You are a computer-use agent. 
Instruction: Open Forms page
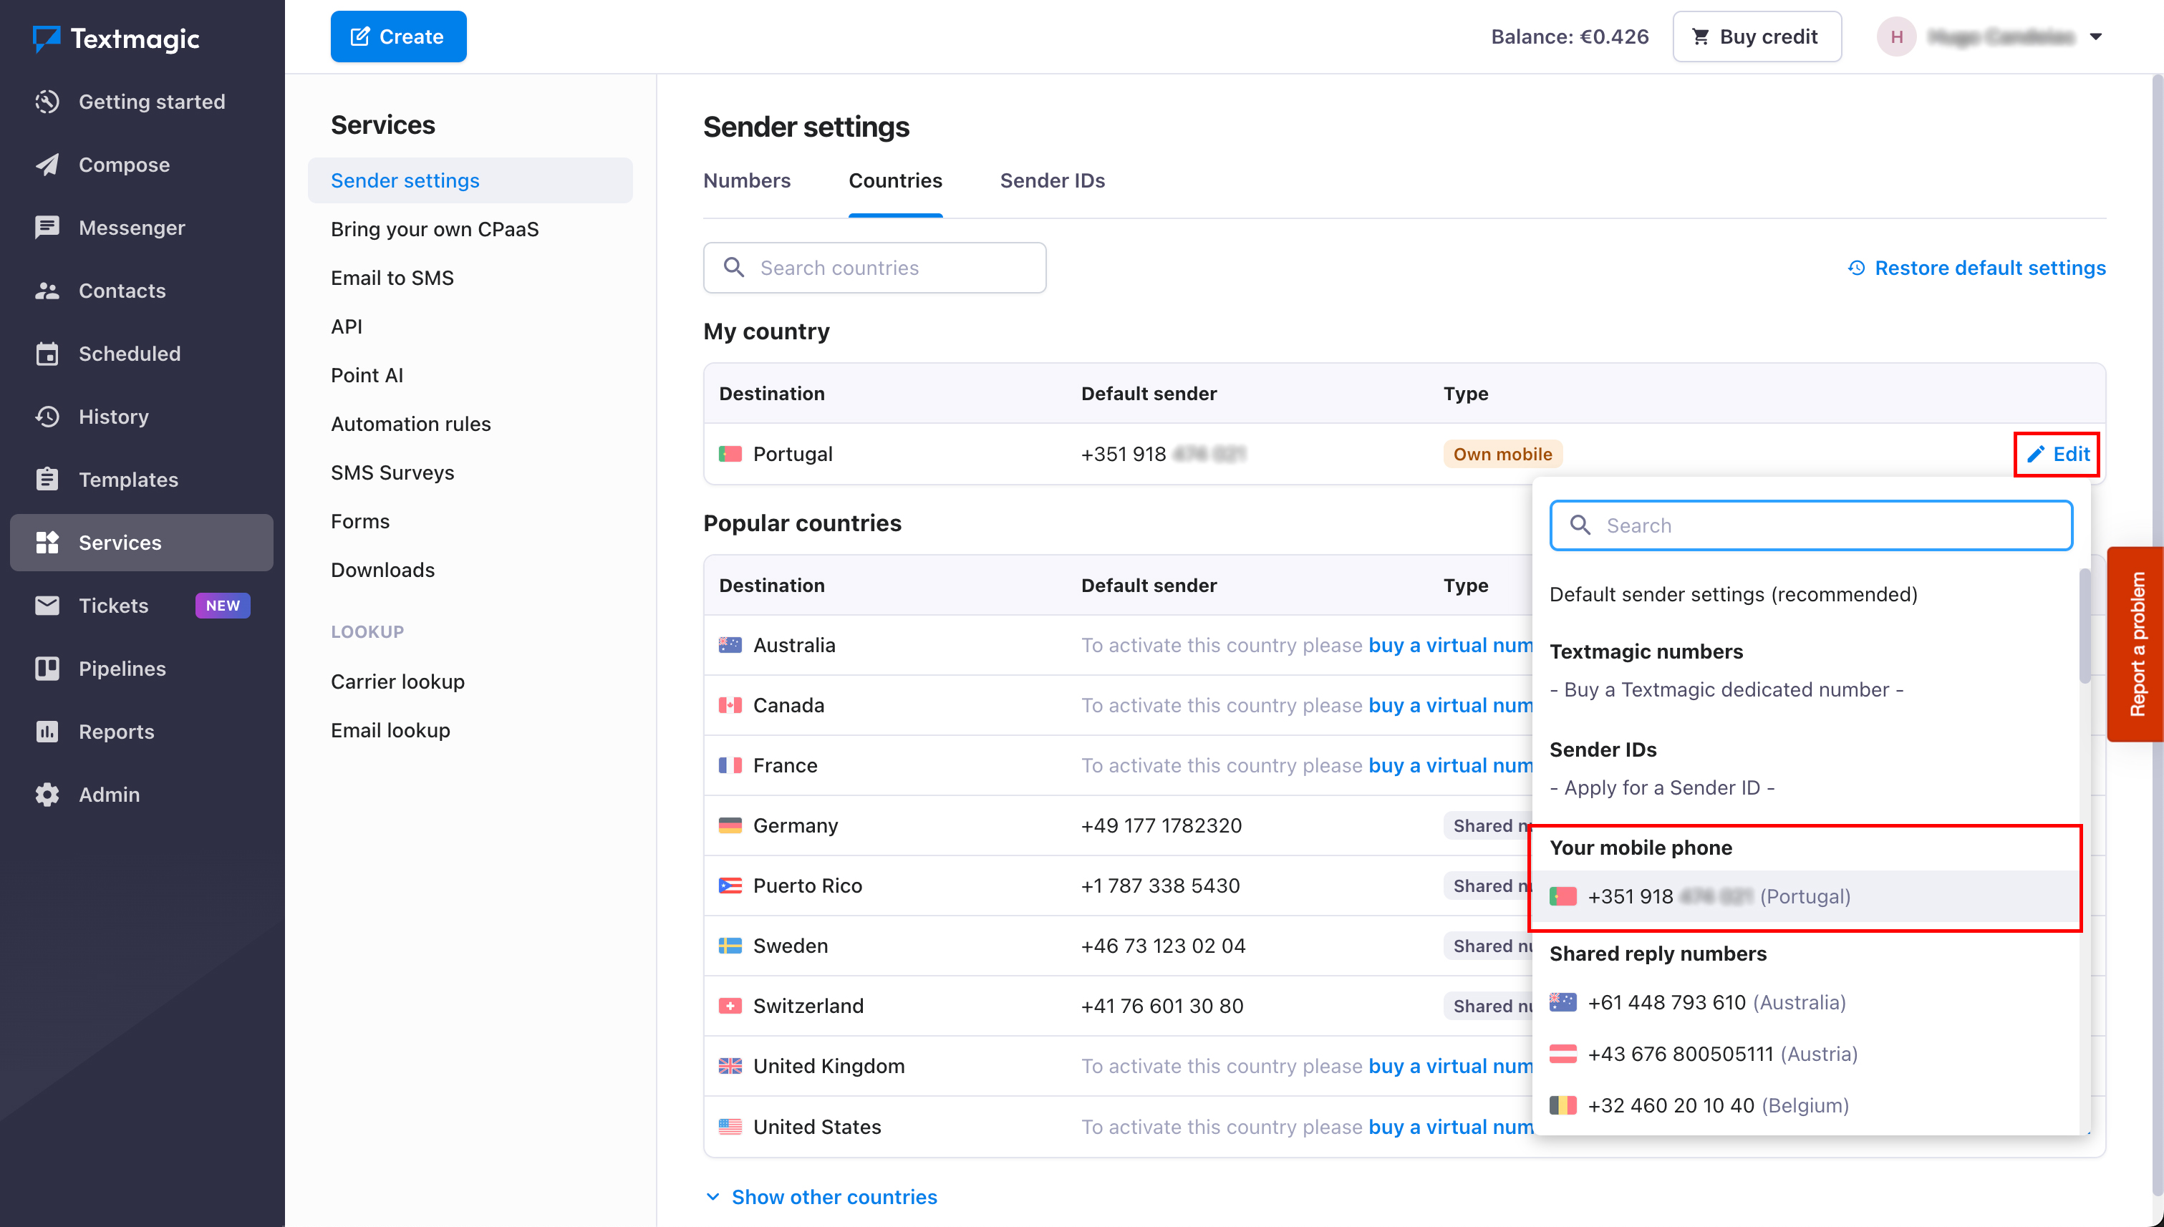[x=360, y=522]
